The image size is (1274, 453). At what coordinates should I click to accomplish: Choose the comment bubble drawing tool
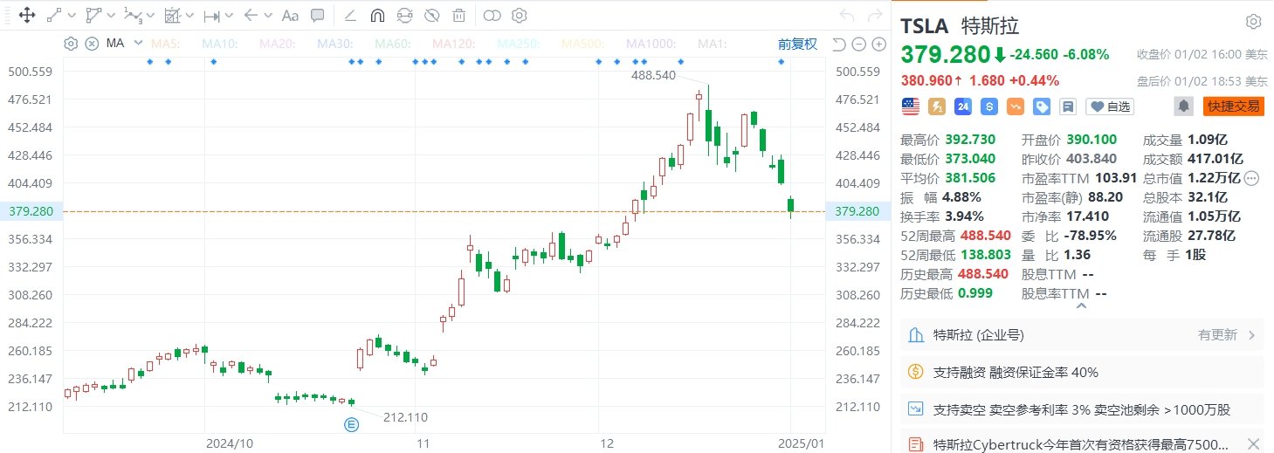[x=318, y=15]
